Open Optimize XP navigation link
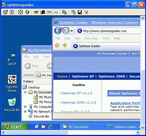146x136 pixels. click(83, 76)
